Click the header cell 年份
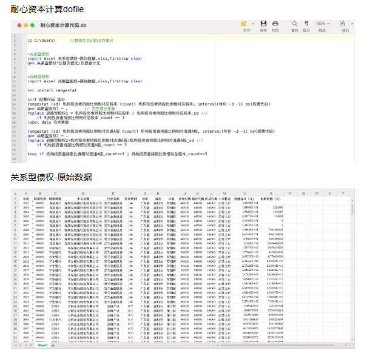378x353 pixels. (x=26, y=199)
